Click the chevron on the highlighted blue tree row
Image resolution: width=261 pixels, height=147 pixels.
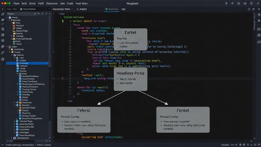[47, 63]
